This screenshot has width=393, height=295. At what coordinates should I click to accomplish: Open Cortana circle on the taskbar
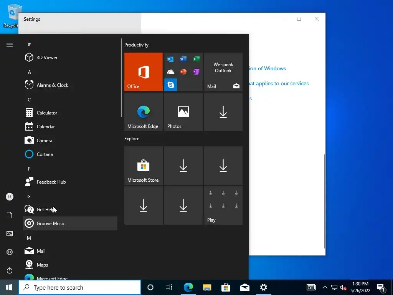[150, 287]
